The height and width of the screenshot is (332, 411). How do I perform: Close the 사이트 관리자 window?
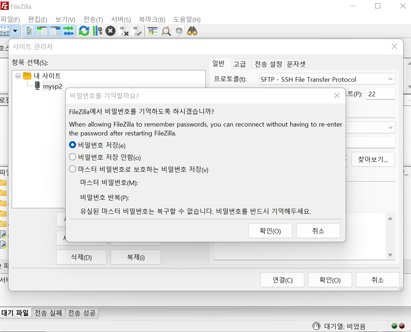click(394, 47)
